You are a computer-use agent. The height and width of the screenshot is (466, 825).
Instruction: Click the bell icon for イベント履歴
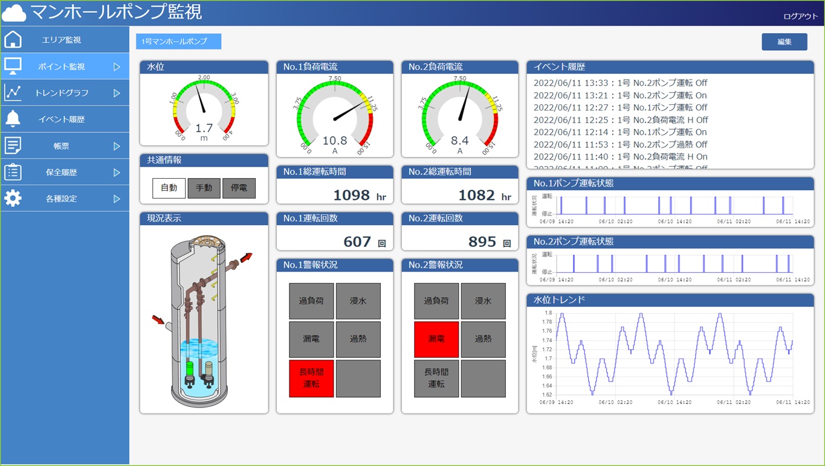tap(13, 119)
